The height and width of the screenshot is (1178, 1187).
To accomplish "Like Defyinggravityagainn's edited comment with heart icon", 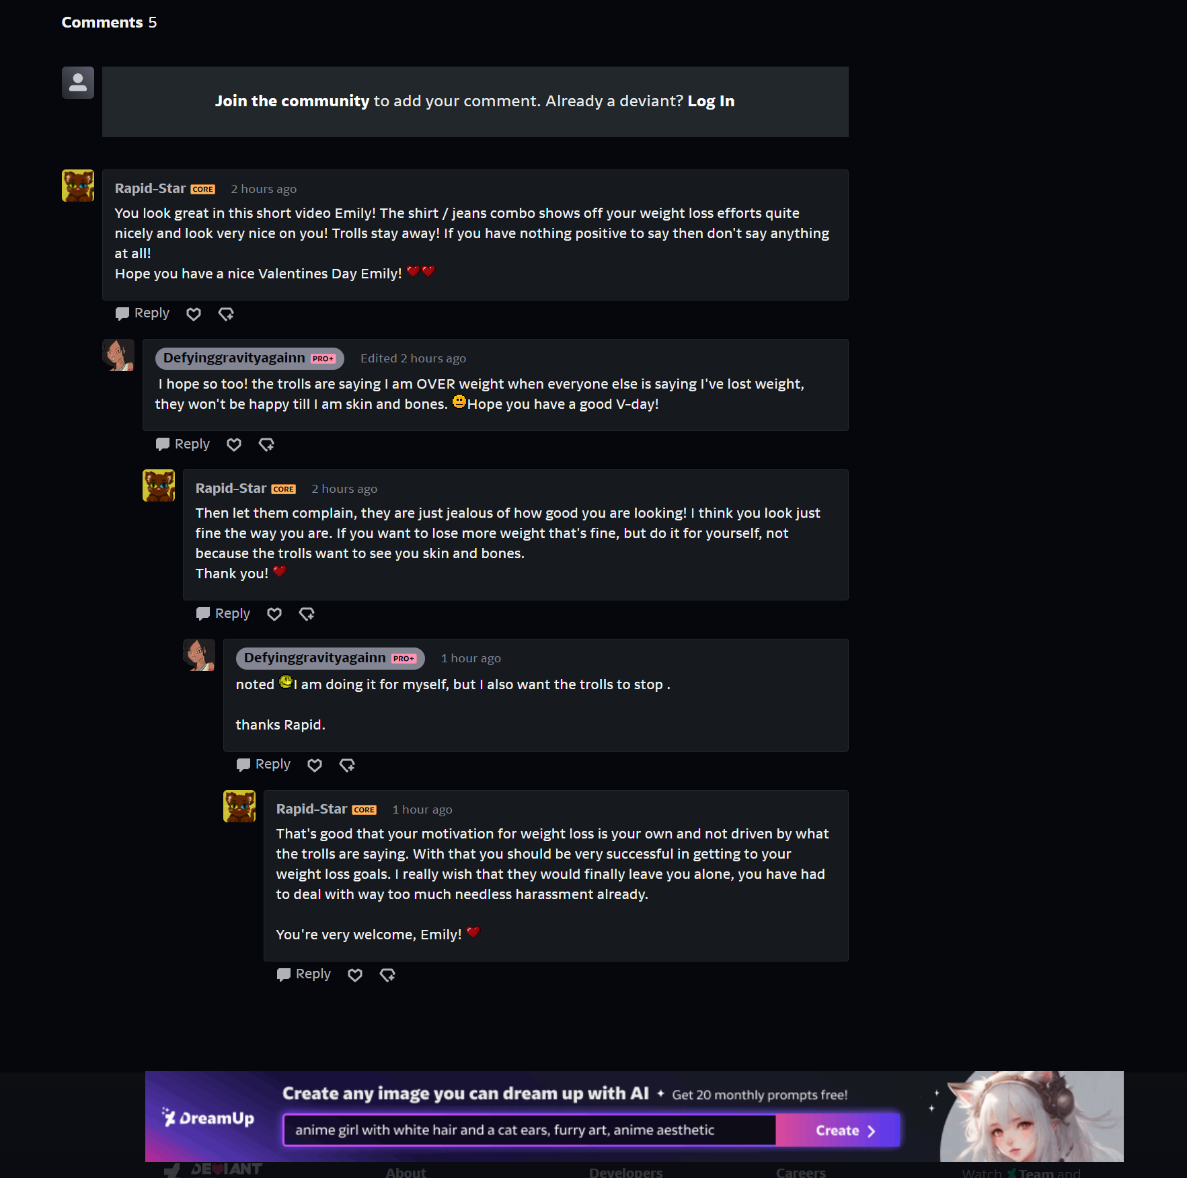I will coord(234,444).
